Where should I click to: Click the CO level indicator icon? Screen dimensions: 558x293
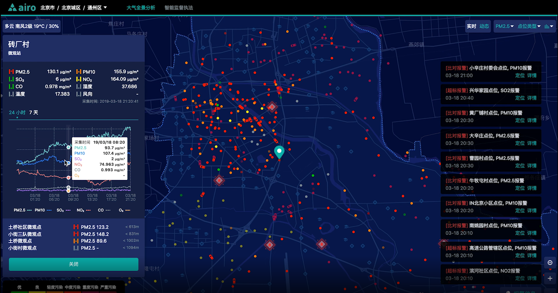(11, 87)
